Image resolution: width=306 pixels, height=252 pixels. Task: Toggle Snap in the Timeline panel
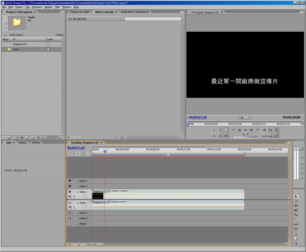pos(78,153)
